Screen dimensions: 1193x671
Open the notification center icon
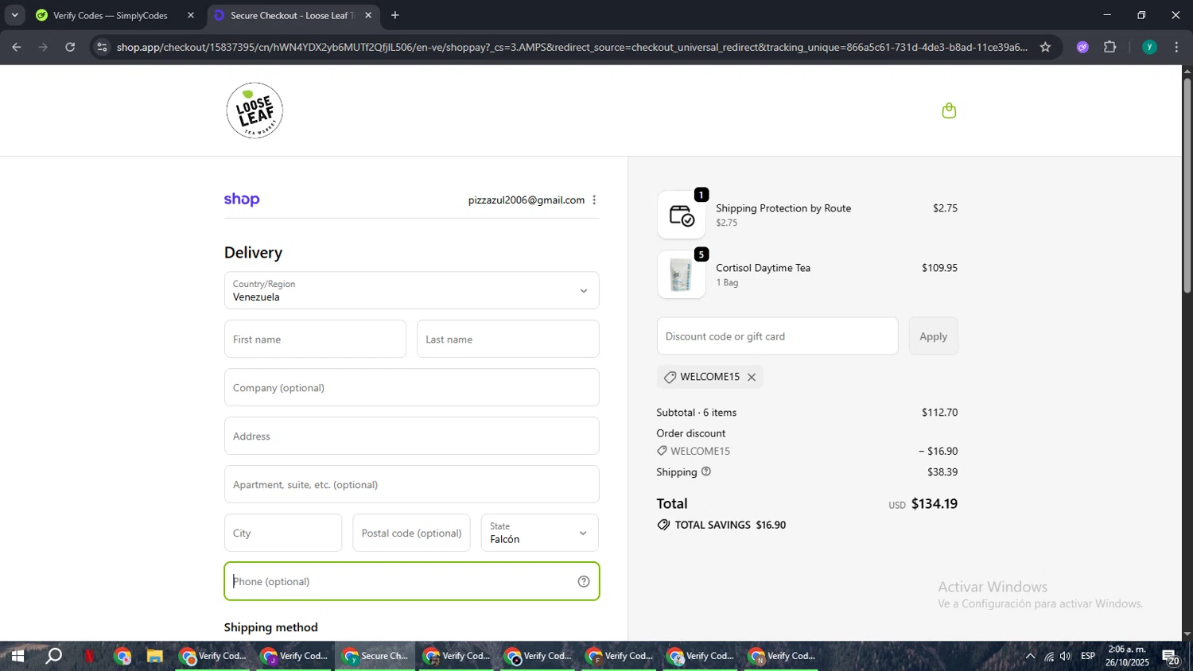(x=1171, y=657)
